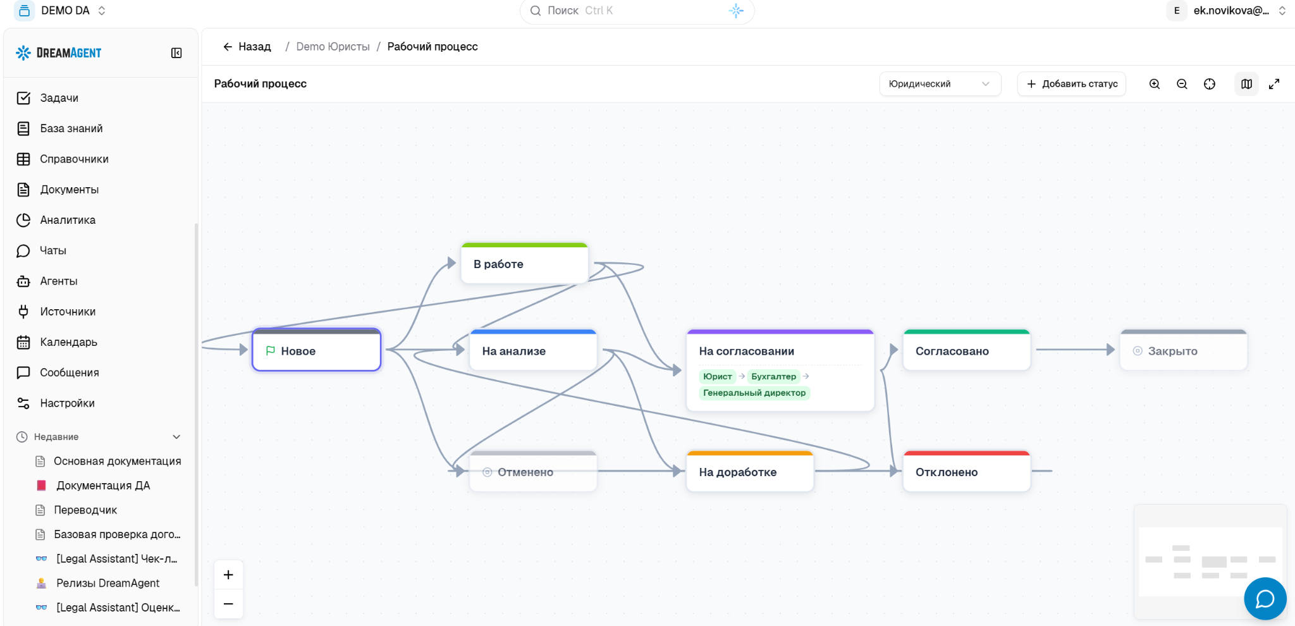Select the На анализе status node
Viewport: 1295px width, 626px height.
coord(533,350)
